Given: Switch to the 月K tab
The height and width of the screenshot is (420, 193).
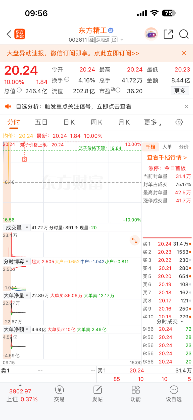Looking at the screenshot, I should click(124, 122).
